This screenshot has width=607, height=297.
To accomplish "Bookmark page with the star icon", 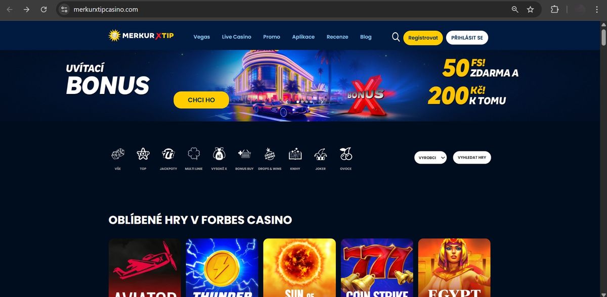I will pos(530,9).
